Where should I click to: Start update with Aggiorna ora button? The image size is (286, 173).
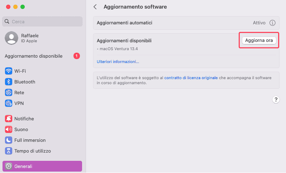(x=259, y=40)
